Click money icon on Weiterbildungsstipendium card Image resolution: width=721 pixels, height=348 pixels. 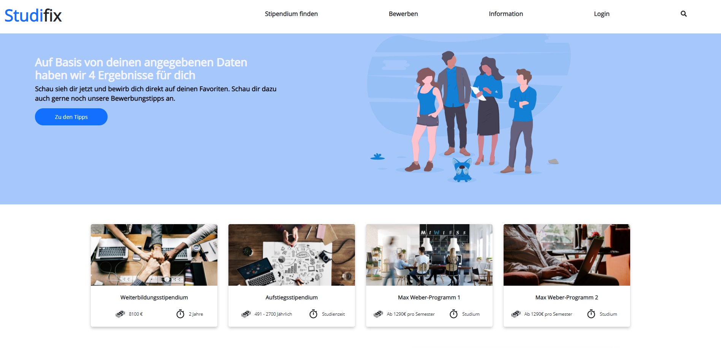pos(120,314)
